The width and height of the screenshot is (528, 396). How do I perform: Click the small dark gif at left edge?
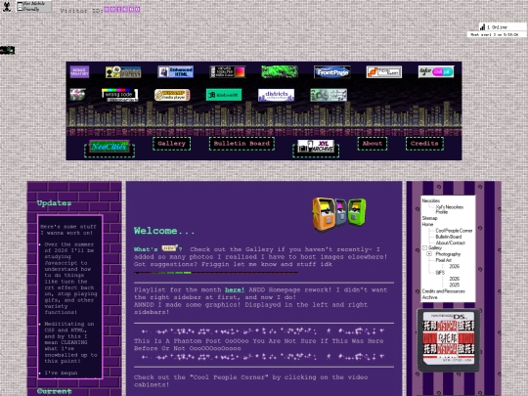coord(7,50)
